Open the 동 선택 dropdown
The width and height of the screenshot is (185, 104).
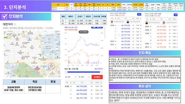(x=71, y=77)
